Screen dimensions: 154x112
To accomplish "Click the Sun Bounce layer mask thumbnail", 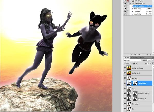I will (135, 99).
